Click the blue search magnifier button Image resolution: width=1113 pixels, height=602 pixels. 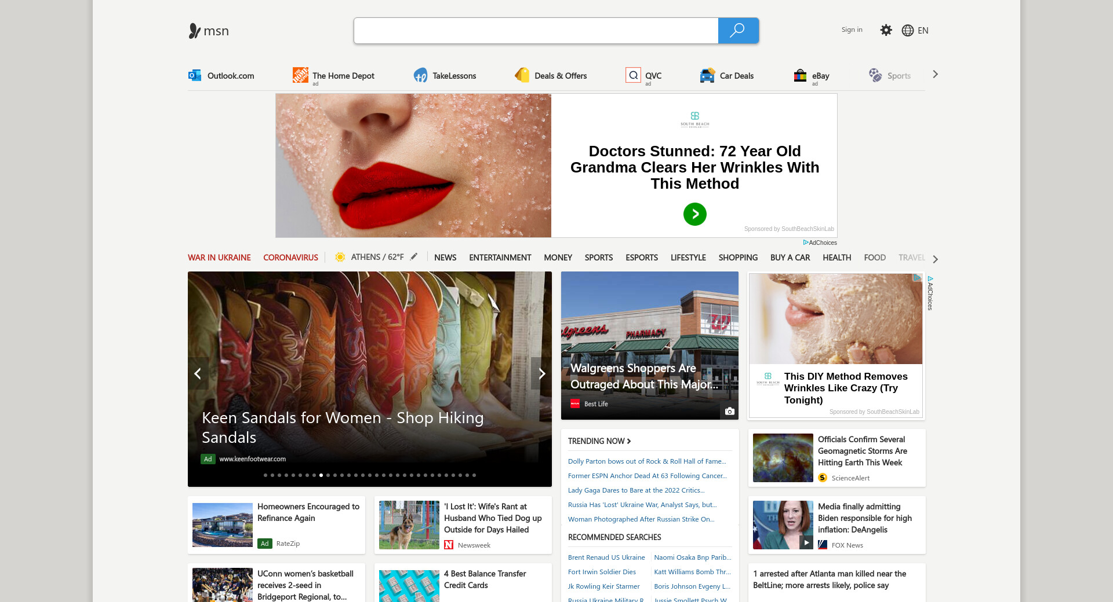pyautogui.click(x=738, y=31)
